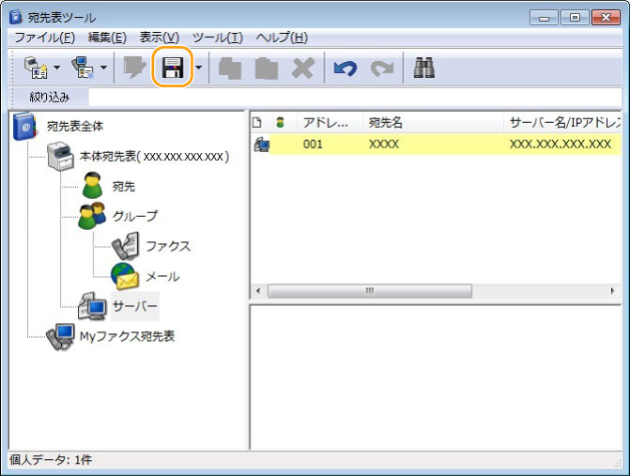Select the ファクス group item
The width and height of the screenshot is (630, 476).
point(167,246)
